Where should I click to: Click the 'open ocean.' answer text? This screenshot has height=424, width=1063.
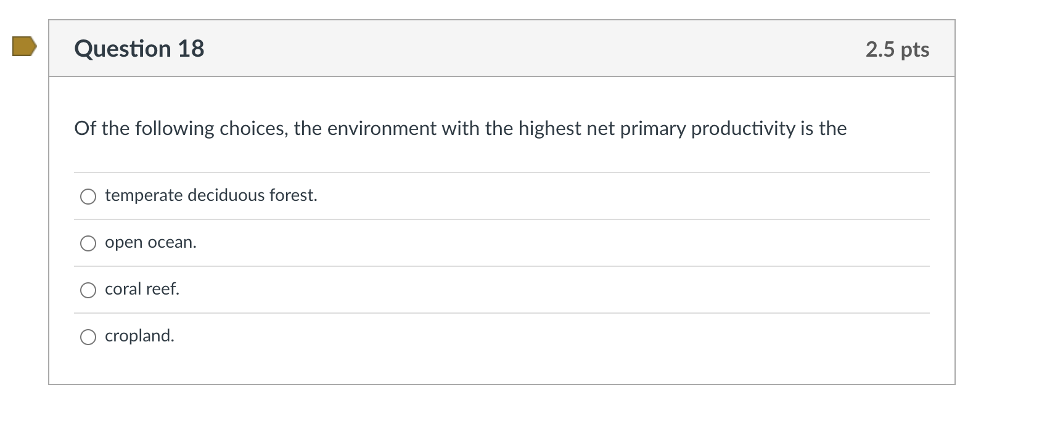150,242
